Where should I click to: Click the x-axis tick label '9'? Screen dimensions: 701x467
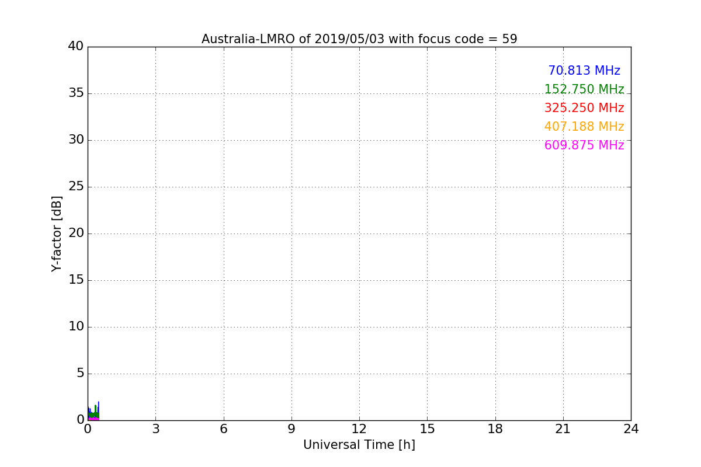click(291, 429)
